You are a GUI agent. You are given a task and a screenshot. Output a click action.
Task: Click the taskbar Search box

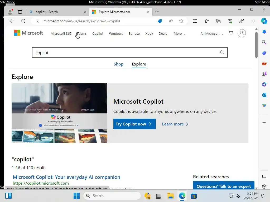coord(112,196)
